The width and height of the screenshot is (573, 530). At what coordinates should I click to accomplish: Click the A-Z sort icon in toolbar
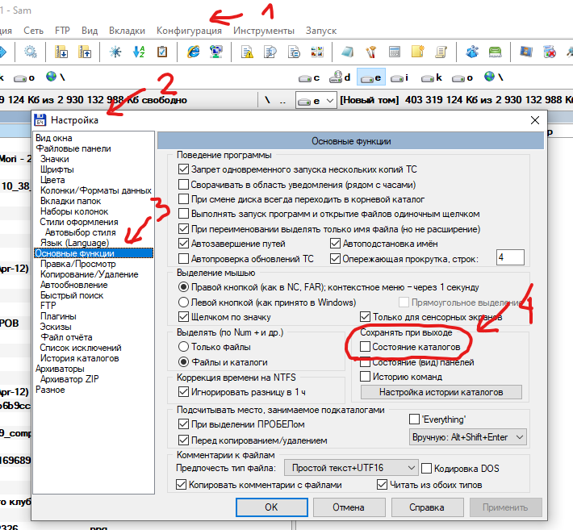138,52
